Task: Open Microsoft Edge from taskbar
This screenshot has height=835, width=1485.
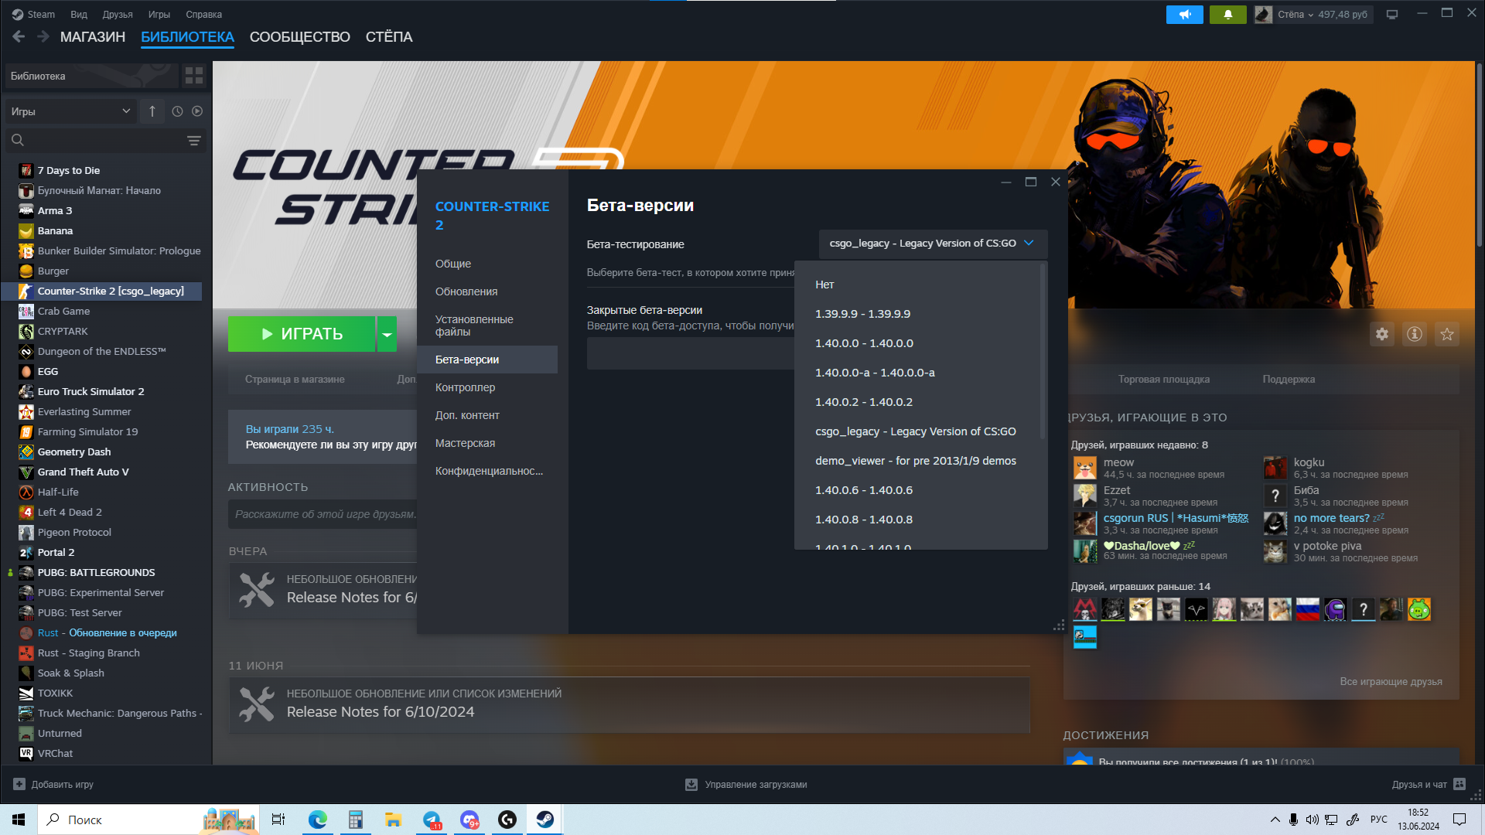Action: click(x=317, y=820)
